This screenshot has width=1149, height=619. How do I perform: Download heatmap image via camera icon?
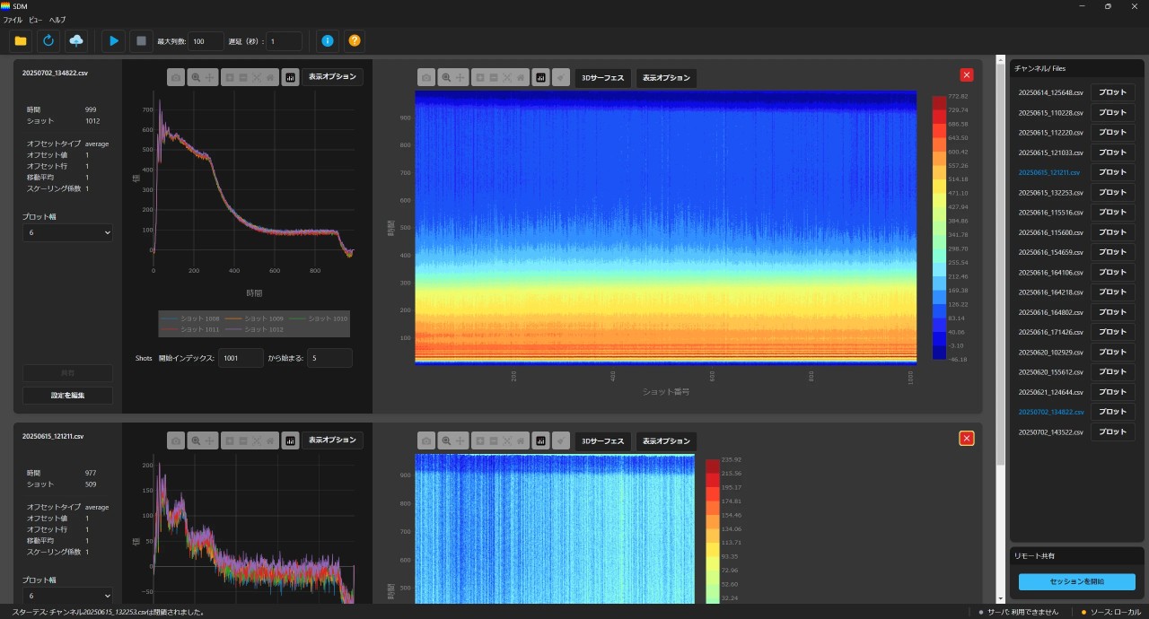426,77
